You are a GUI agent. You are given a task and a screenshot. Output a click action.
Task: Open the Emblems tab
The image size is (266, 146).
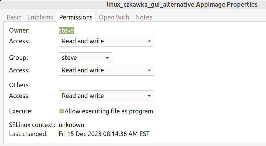click(40, 17)
